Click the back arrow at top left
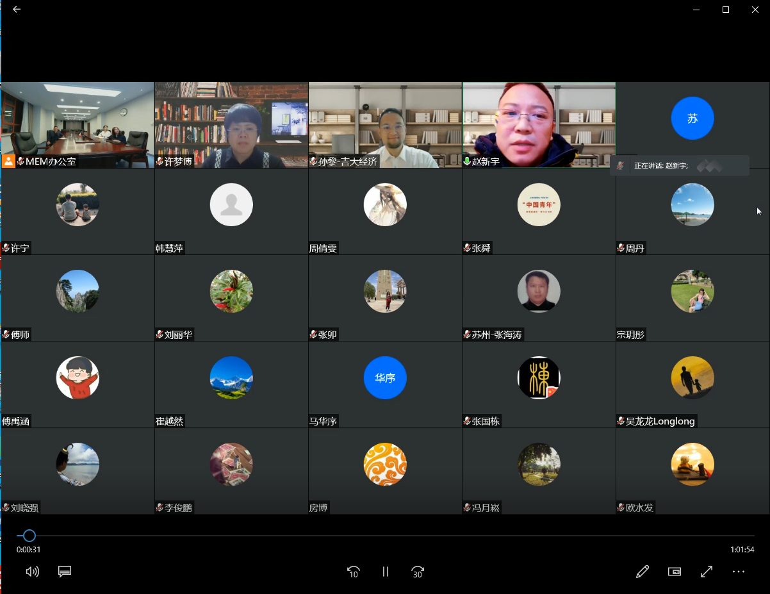Viewport: 770px width, 594px height. click(x=17, y=10)
